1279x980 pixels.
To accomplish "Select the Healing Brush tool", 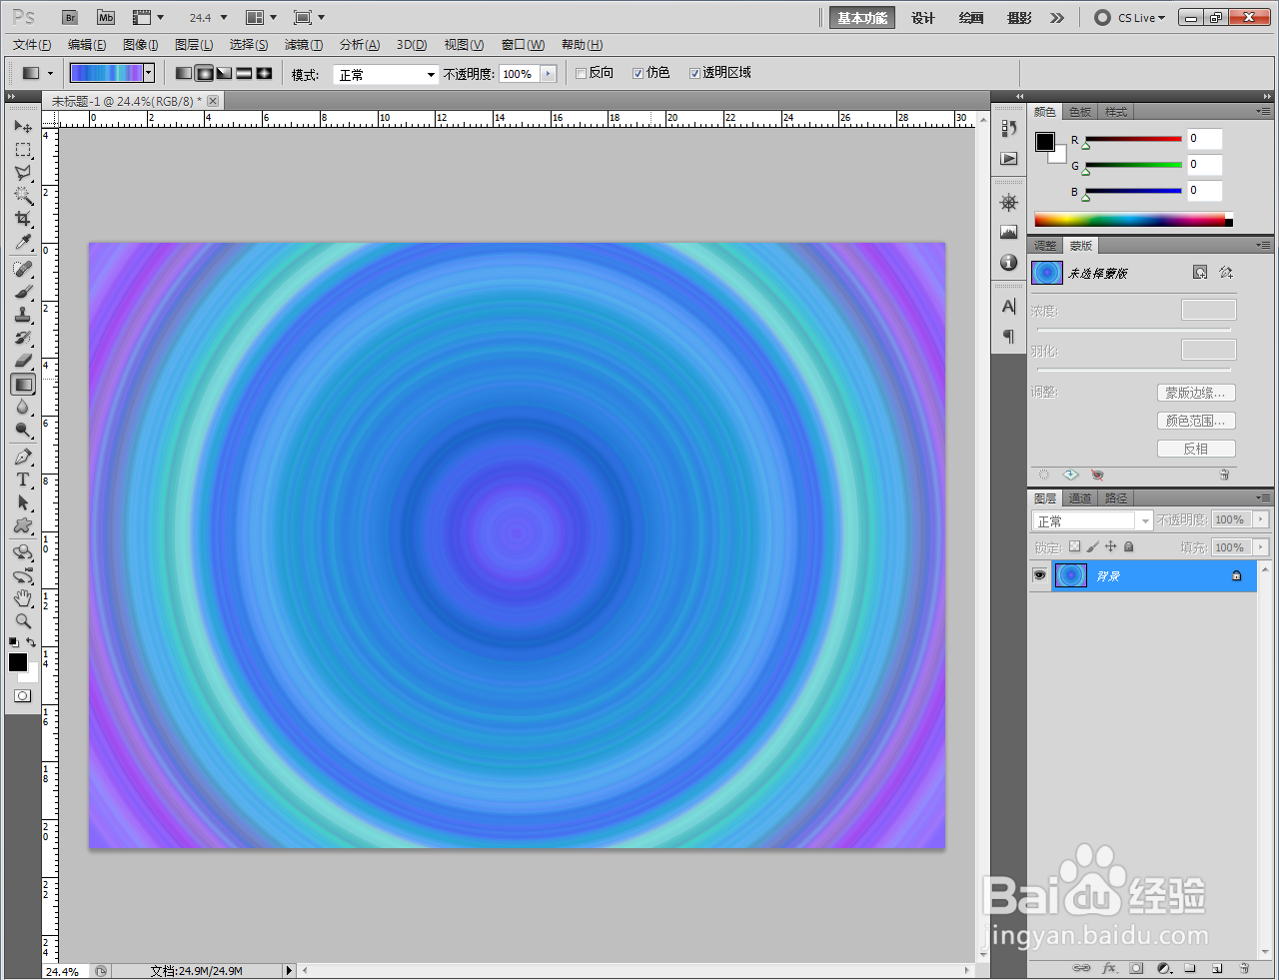I will tap(23, 269).
